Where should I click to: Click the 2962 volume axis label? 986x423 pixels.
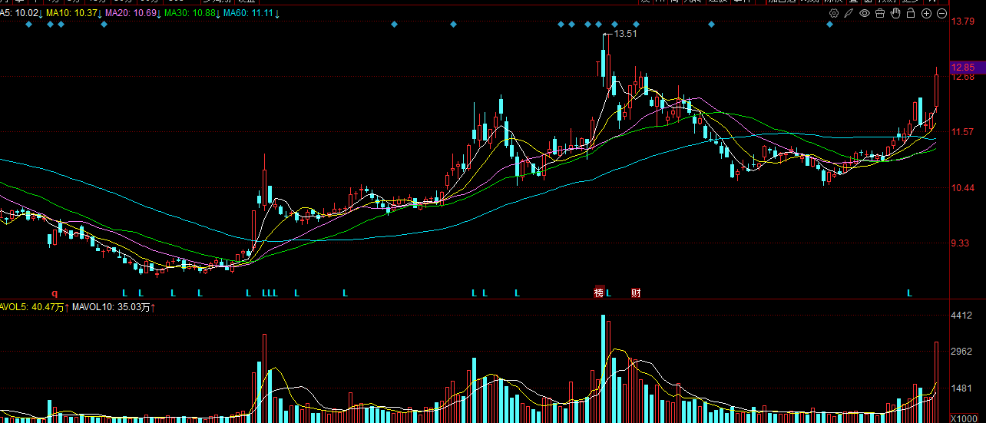tap(962, 352)
